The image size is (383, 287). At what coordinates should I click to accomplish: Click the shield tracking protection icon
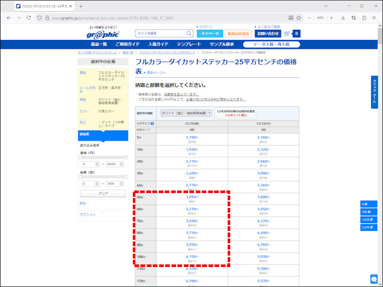point(40,18)
